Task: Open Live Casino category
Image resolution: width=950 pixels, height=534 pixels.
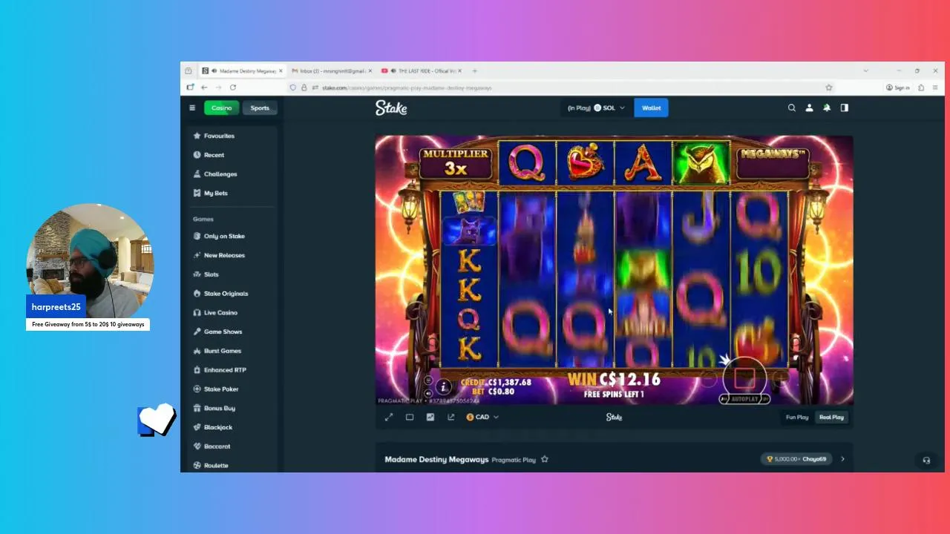Action: tap(230, 313)
